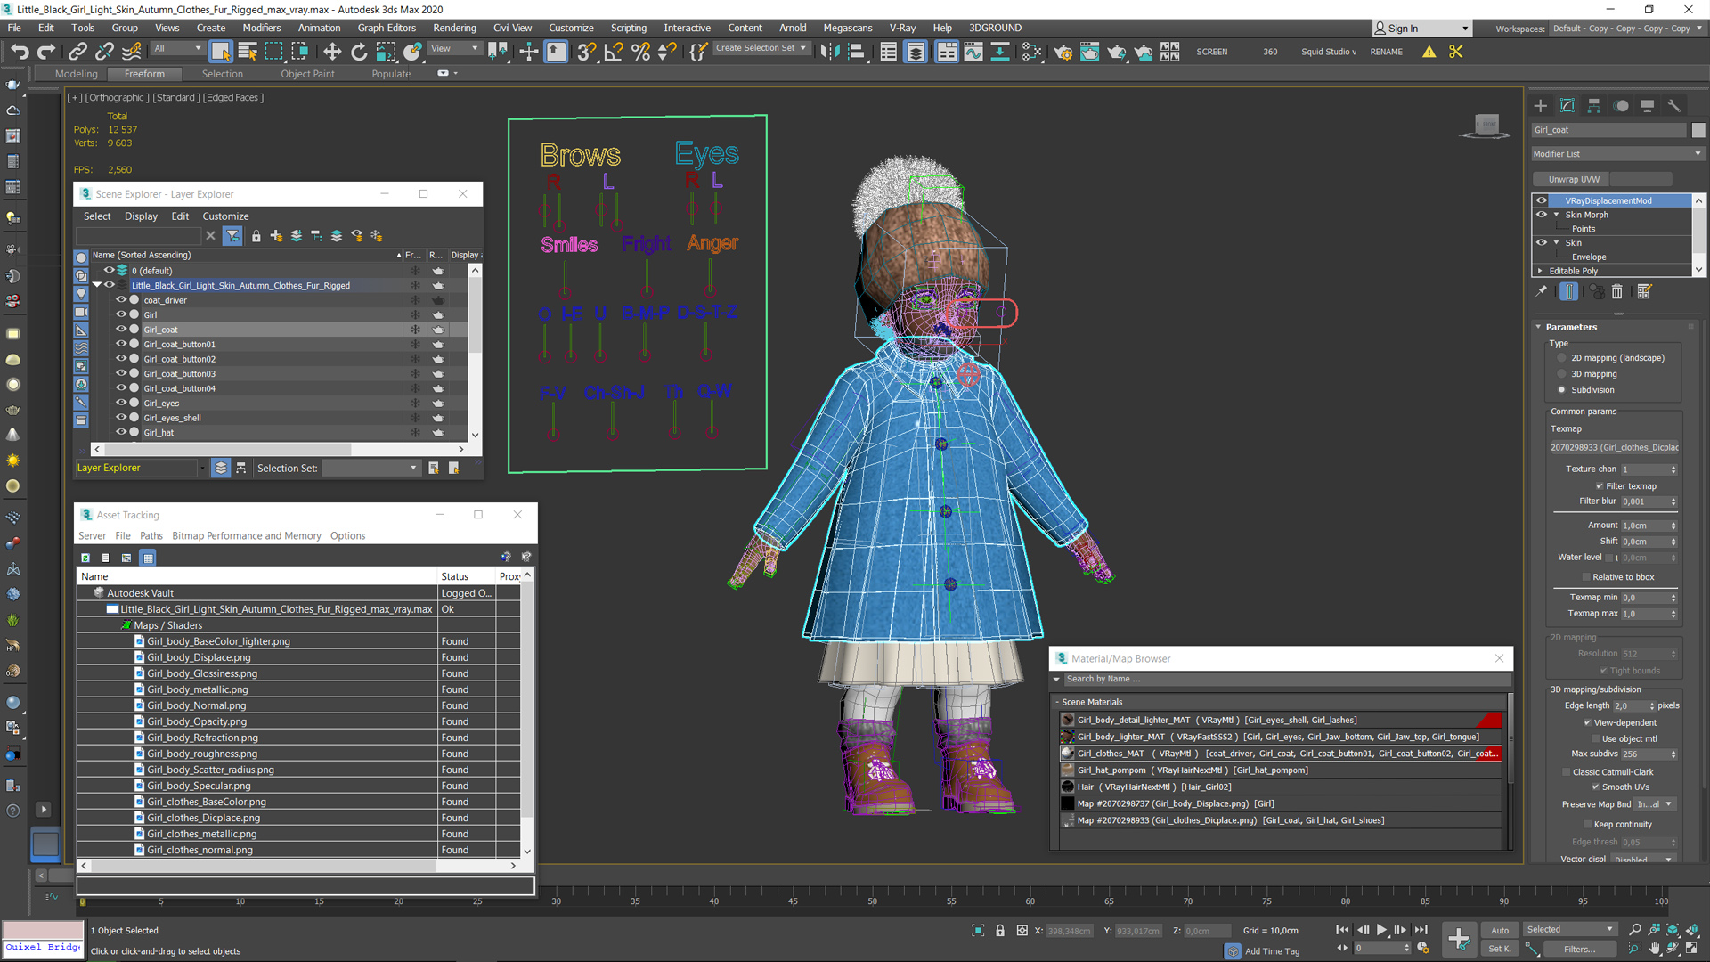Refresh Asset Tracking with refresh icon
The image size is (1710, 962).
[85, 558]
